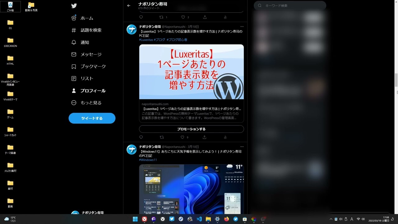Share the top tweet with 3 likes

coord(205,17)
